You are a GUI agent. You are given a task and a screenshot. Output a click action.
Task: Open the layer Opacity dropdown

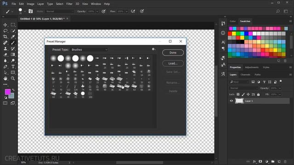coord(280,88)
